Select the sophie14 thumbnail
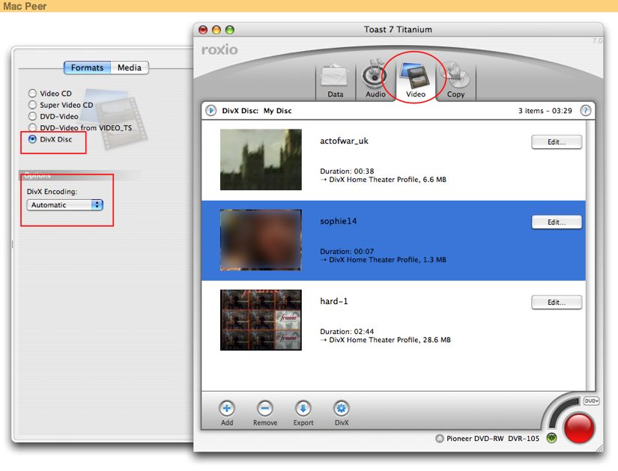Screen dimensions: 618x471 pos(261,240)
